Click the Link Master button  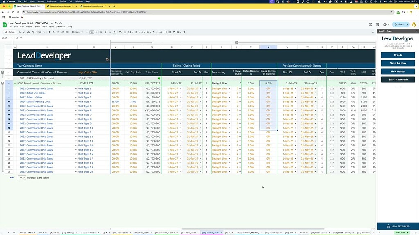click(398, 71)
